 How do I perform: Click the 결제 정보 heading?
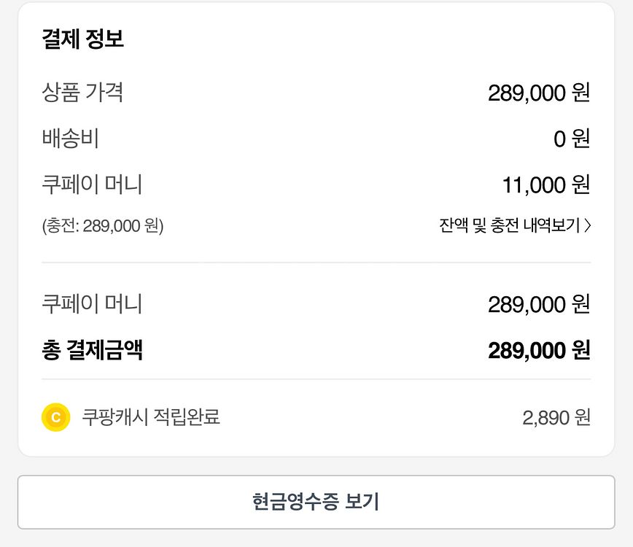[x=83, y=39]
